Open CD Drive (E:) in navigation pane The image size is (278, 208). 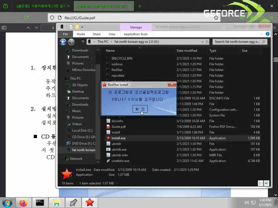coord(84,137)
